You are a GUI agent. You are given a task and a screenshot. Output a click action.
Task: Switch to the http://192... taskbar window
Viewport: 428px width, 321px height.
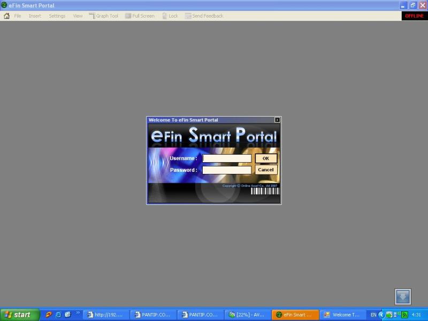click(106, 315)
